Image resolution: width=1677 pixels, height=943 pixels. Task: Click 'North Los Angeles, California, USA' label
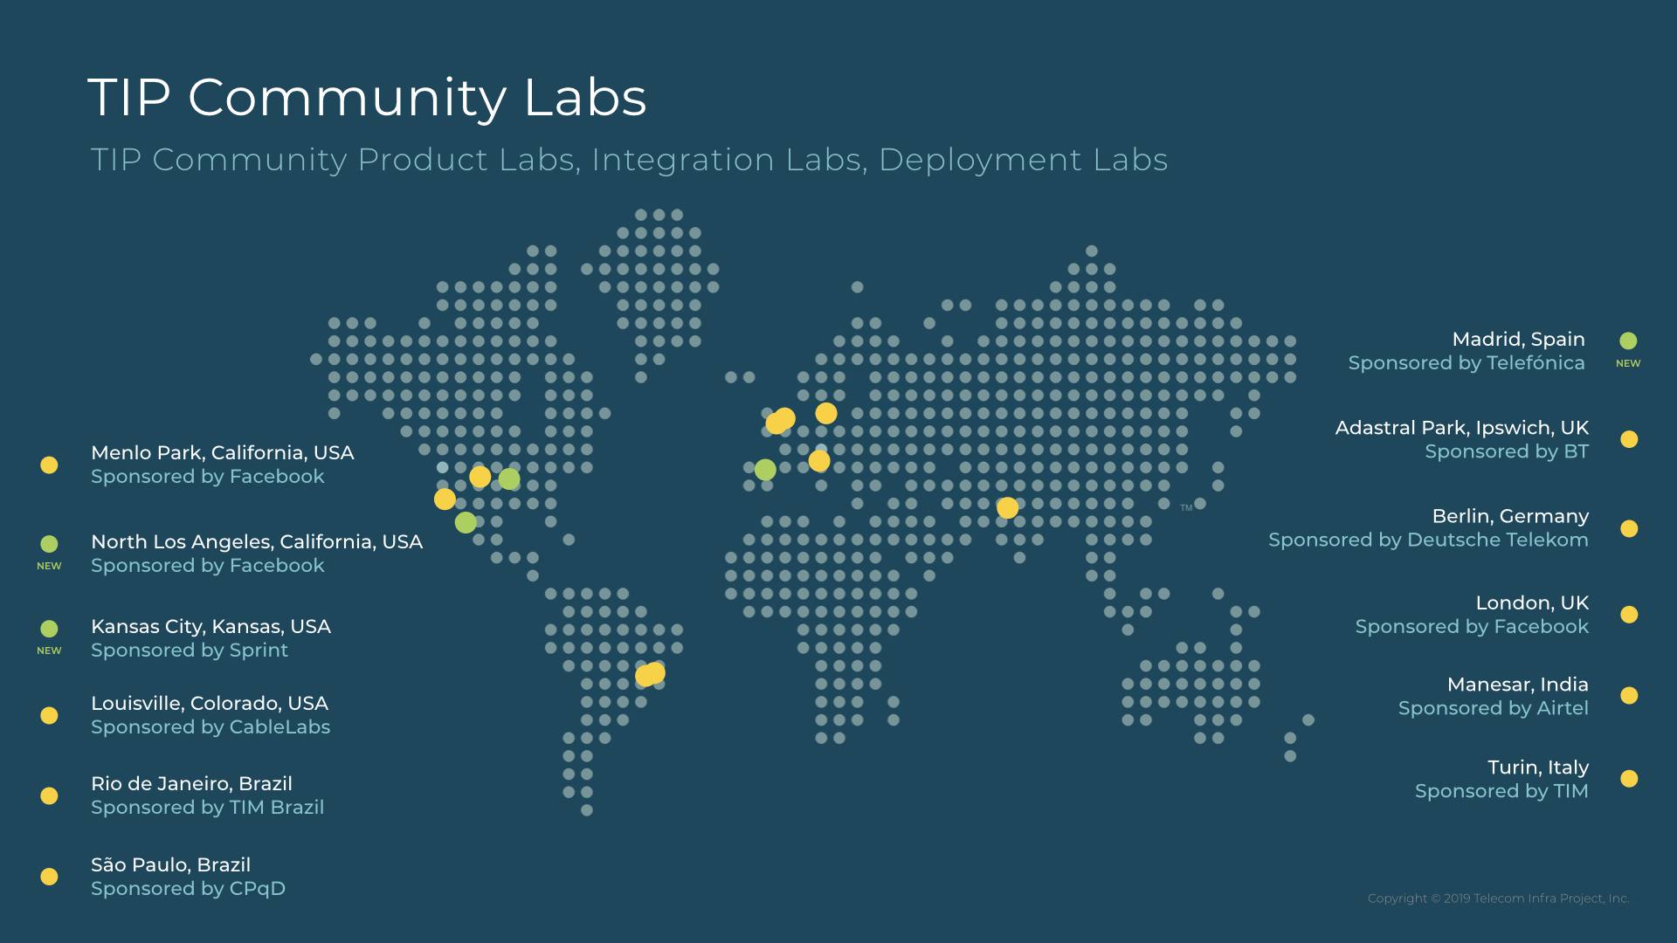257,542
